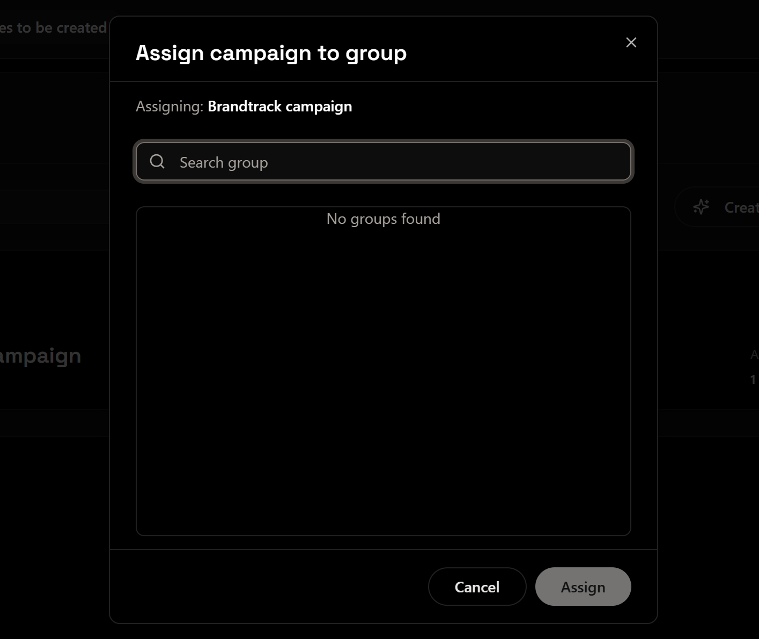Click 'Search group' placeholder text

point(224,162)
